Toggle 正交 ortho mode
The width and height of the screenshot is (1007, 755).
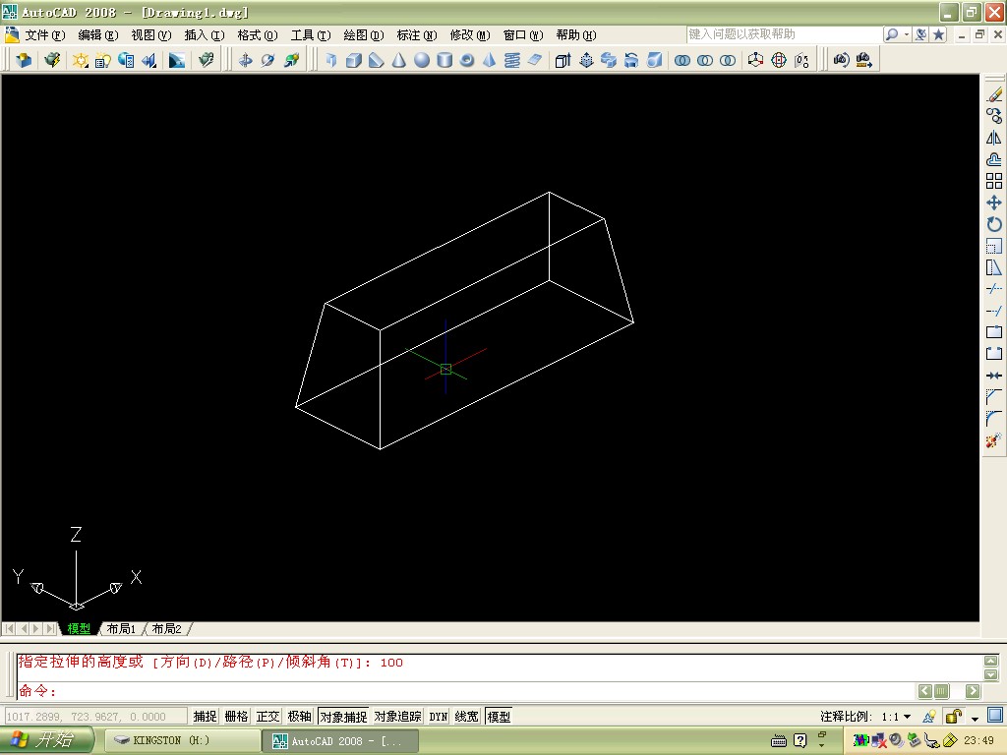click(267, 716)
